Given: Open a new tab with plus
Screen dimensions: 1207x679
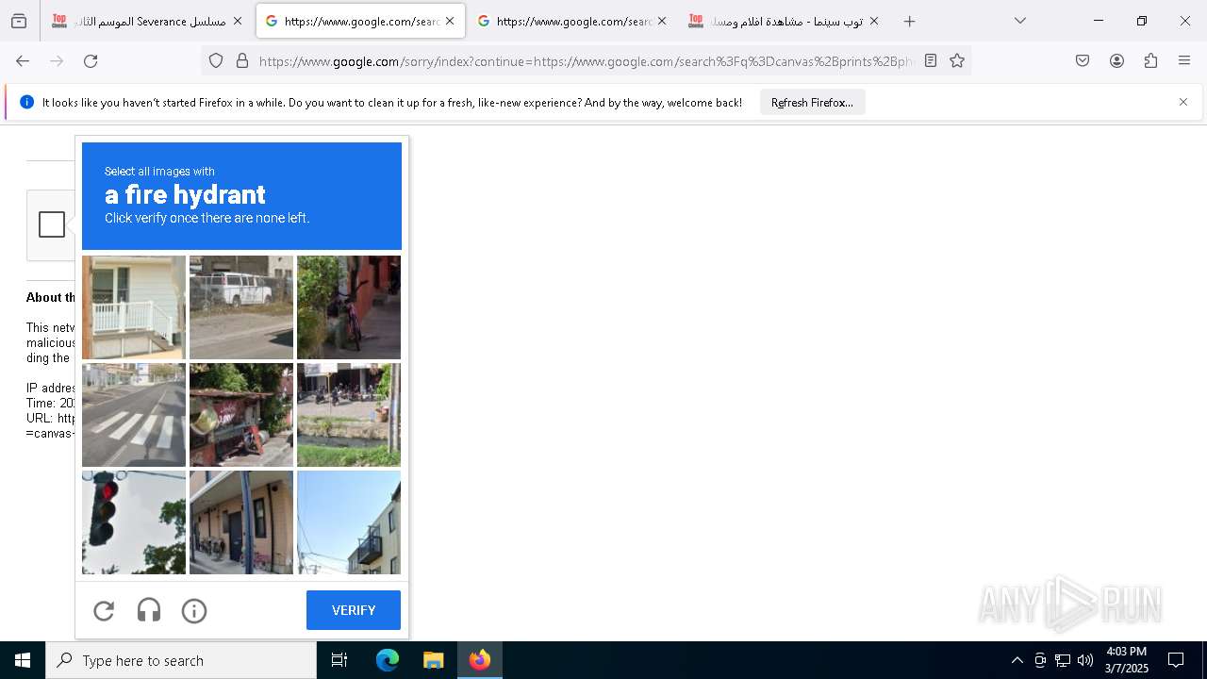Looking at the screenshot, I should pyautogui.click(x=909, y=21).
